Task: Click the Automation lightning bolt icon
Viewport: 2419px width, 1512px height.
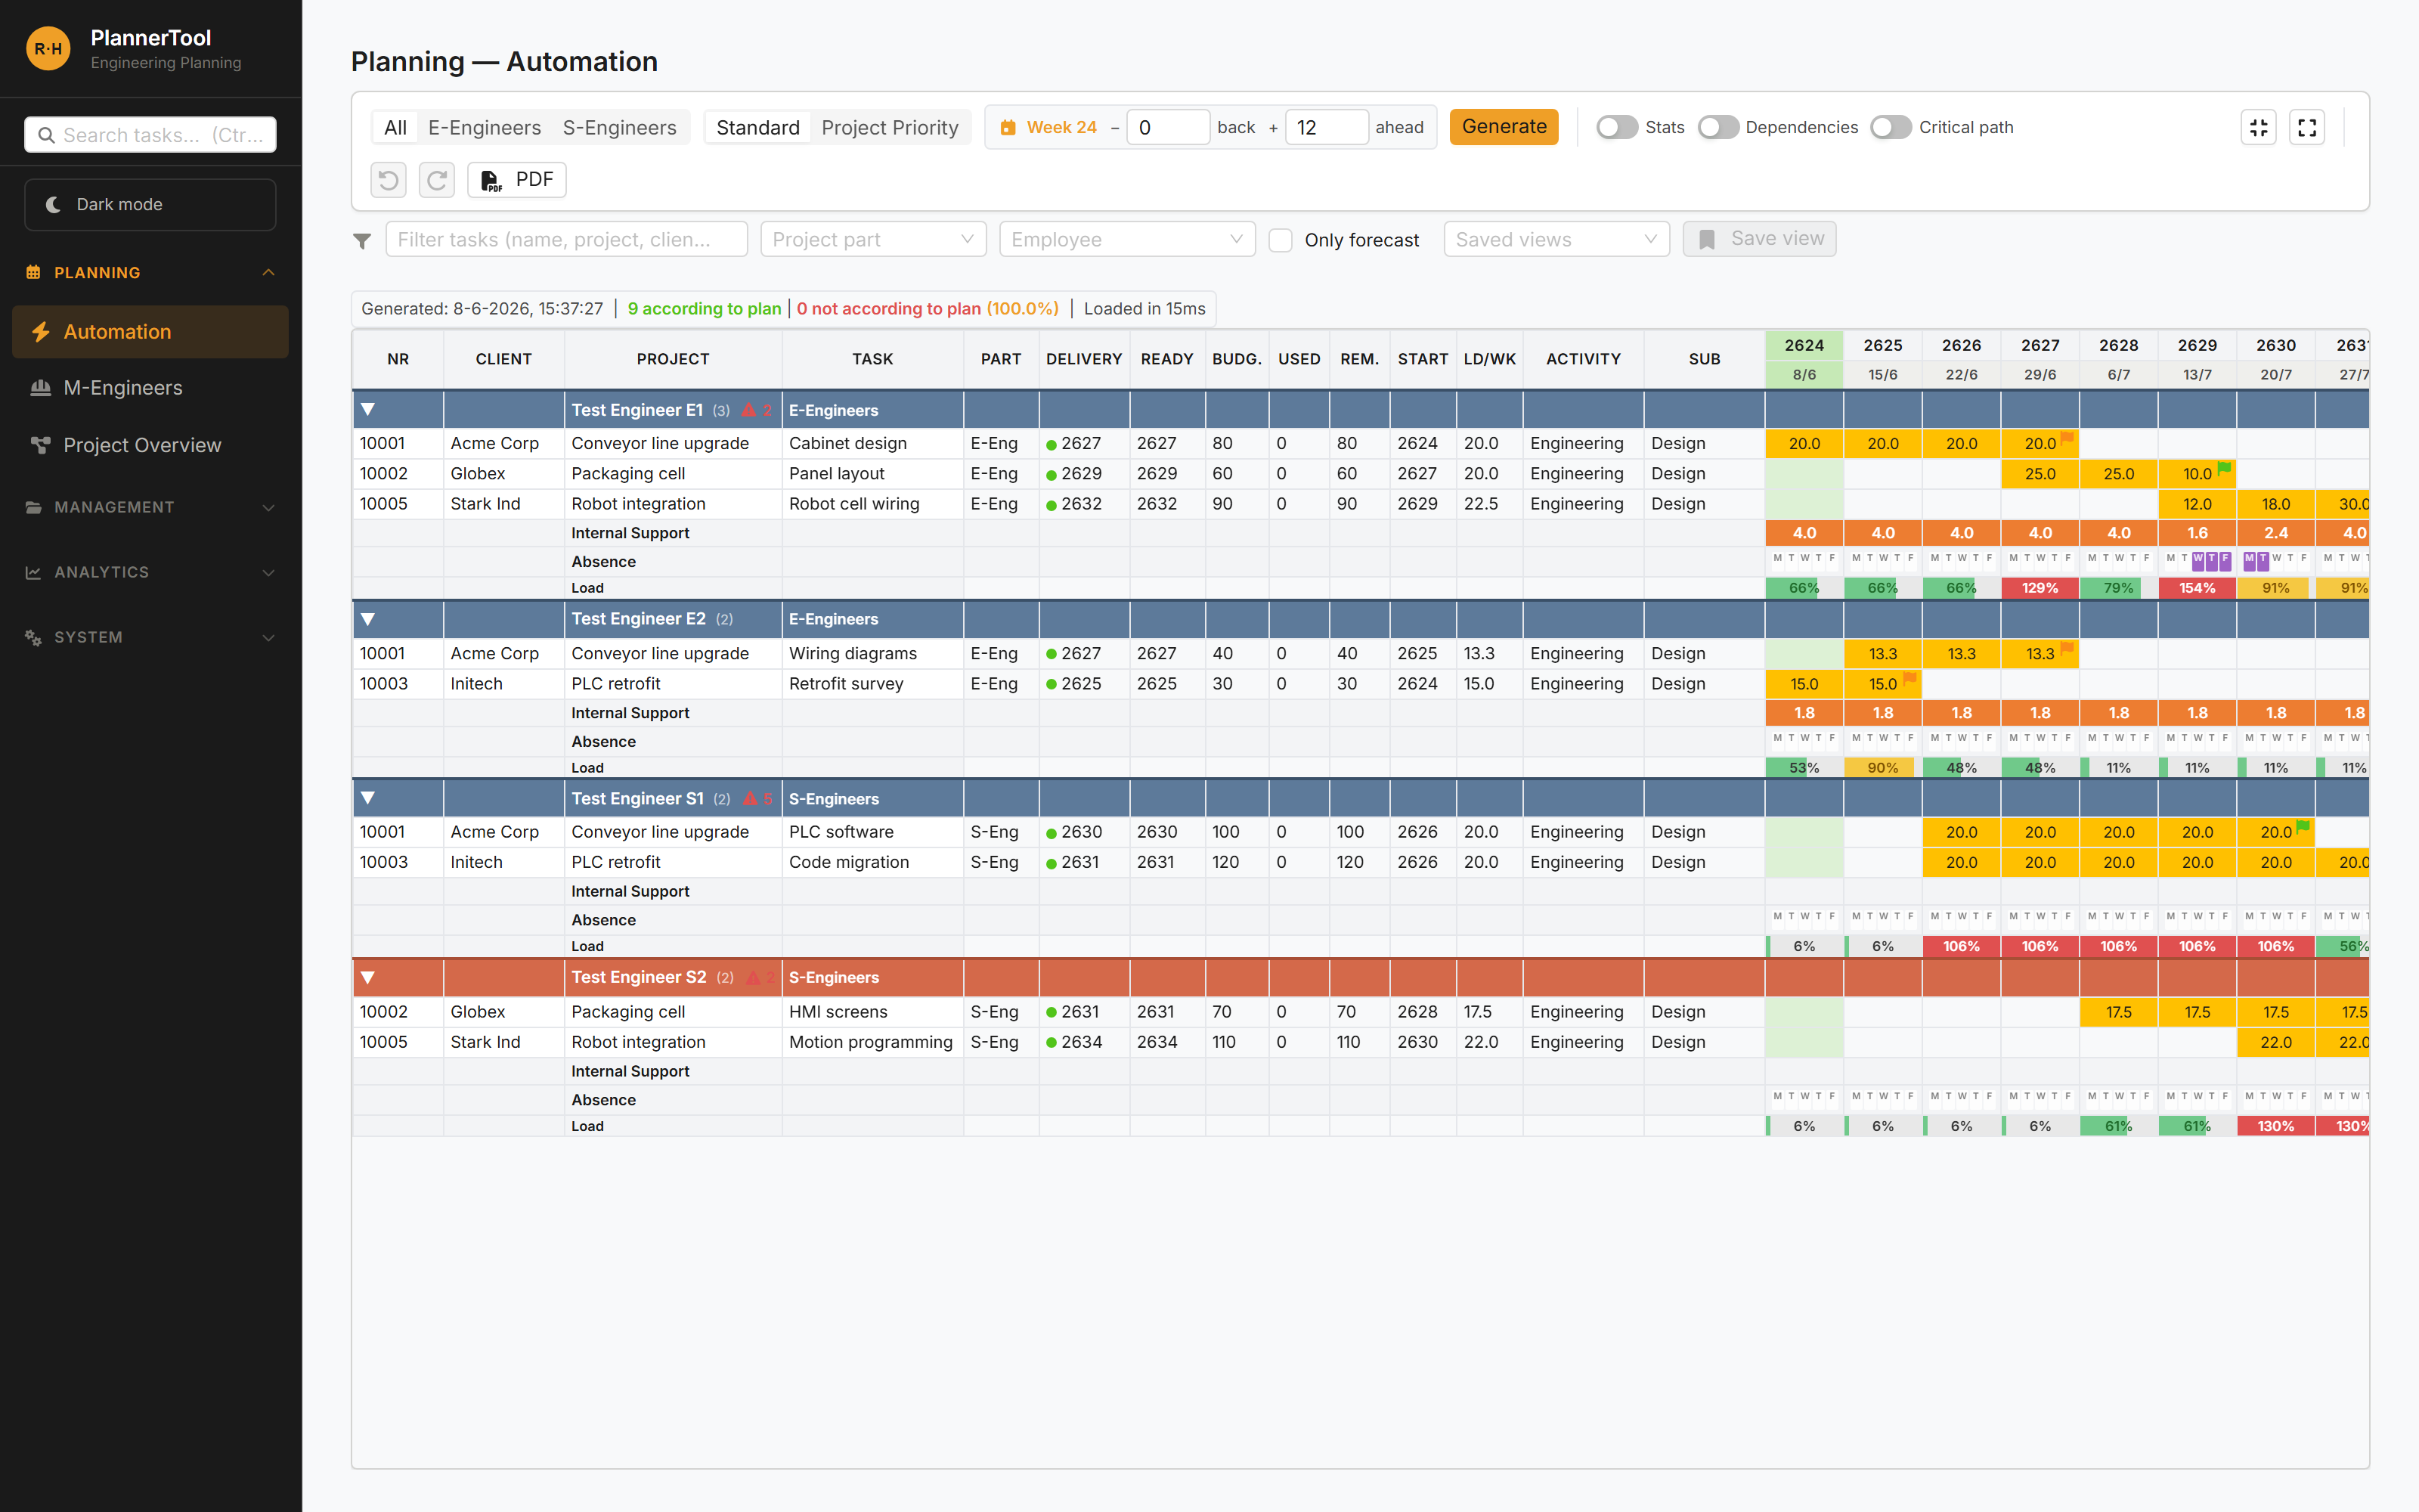Action: (x=40, y=332)
